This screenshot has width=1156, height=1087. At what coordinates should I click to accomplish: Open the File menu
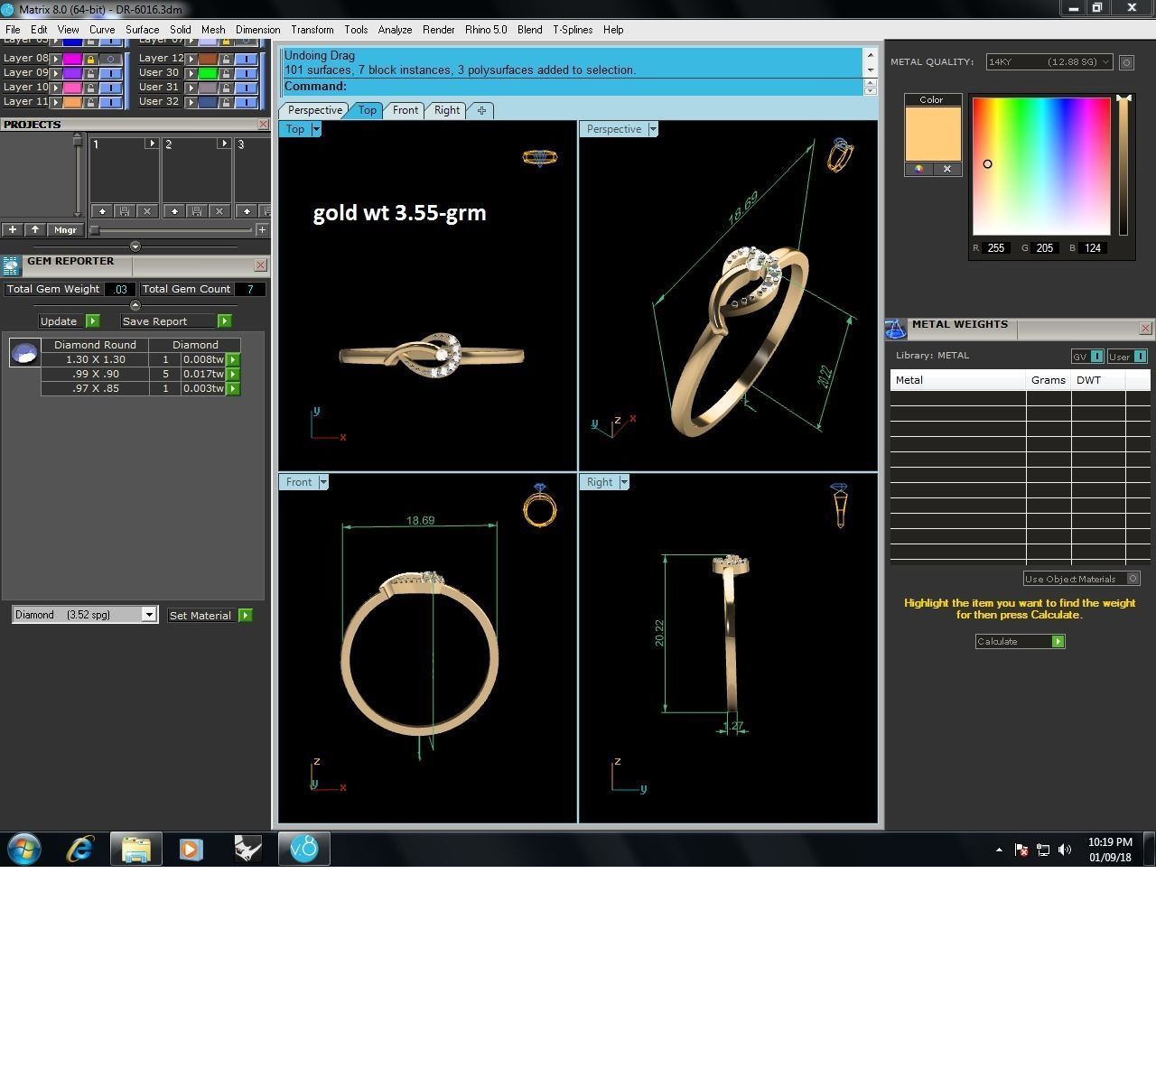coord(13,30)
